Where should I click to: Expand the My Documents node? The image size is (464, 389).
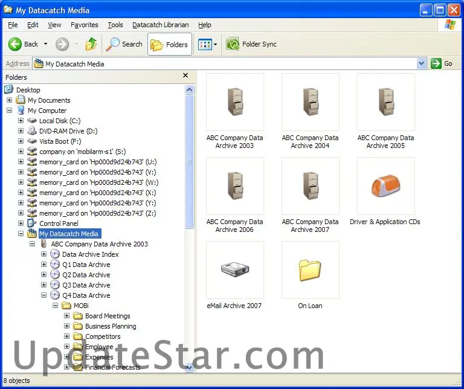click(x=9, y=100)
